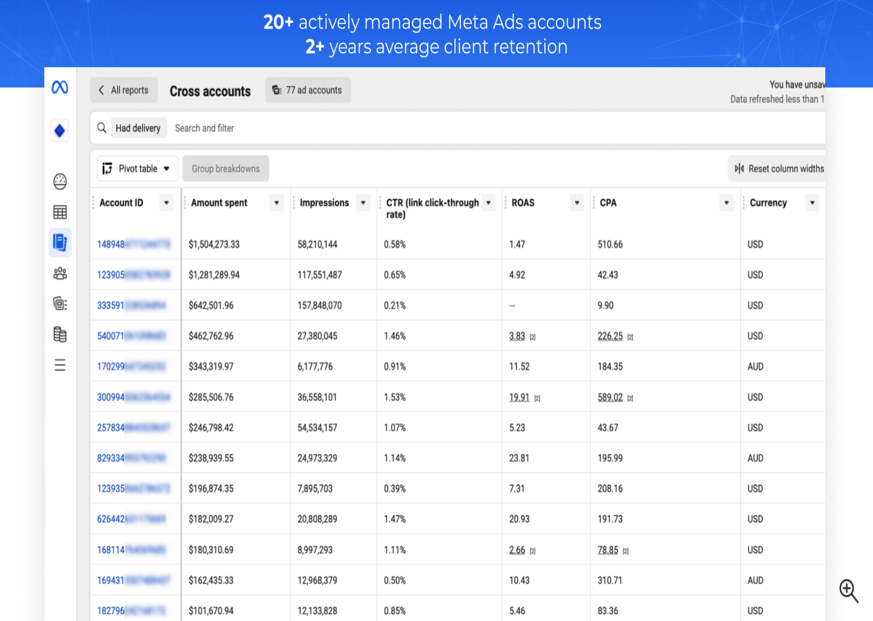Open the ads reporting sidebar icon
Image resolution: width=873 pixels, height=621 pixels.
[x=60, y=242]
